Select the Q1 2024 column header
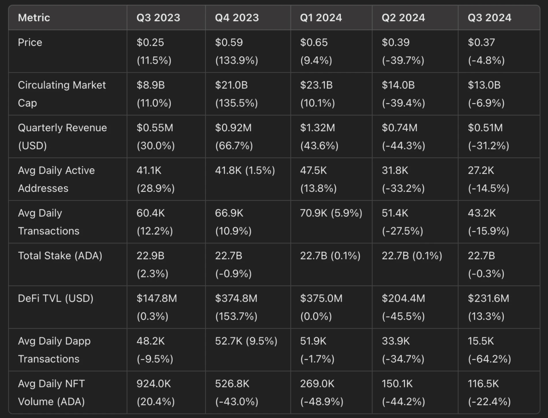The image size is (548, 418). (321, 18)
